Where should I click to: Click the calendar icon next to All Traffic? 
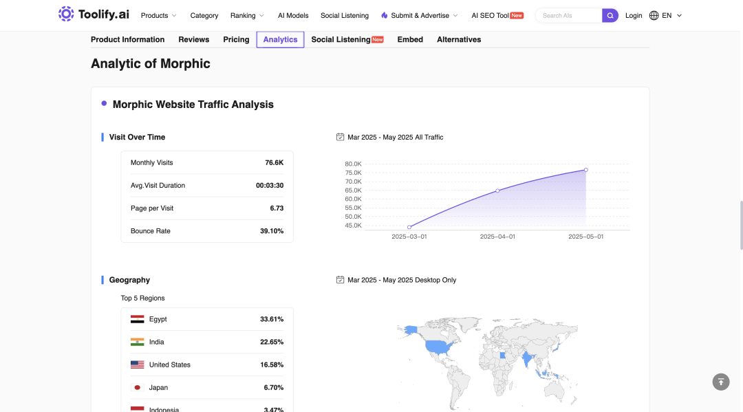point(341,137)
